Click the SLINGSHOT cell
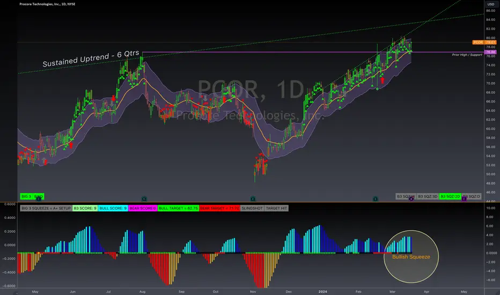Image resolution: width=500 pixels, height=295 pixels. click(252, 208)
